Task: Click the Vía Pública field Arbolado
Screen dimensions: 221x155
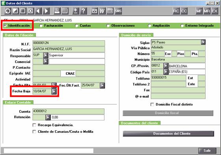Action: [178, 47]
